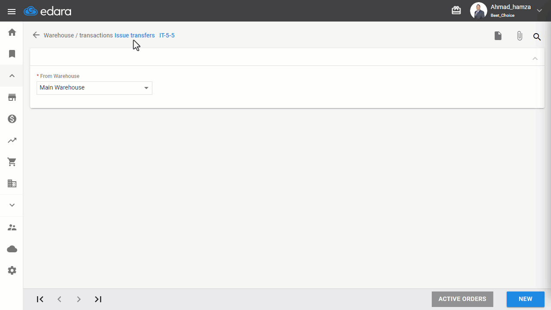Open the shopping cart sidebar icon
Image resolution: width=551 pixels, height=310 pixels.
tap(12, 162)
